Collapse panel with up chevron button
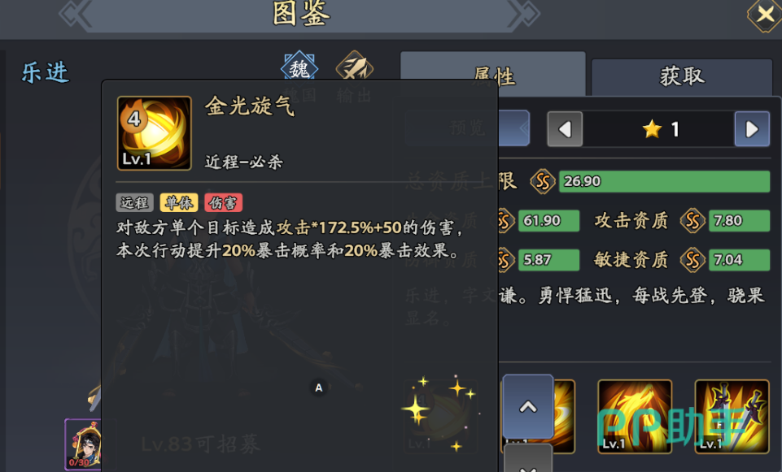Viewport: 782px width, 472px height. (528, 407)
